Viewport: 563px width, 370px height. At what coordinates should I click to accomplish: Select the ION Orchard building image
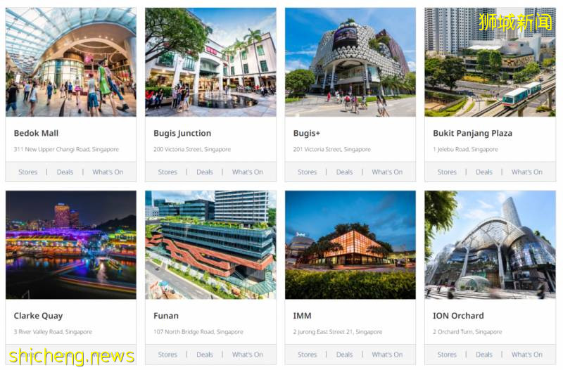click(490, 245)
